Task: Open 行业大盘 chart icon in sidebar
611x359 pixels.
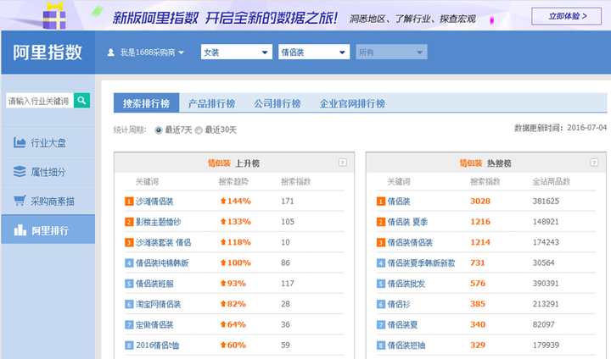Action: 20,142
